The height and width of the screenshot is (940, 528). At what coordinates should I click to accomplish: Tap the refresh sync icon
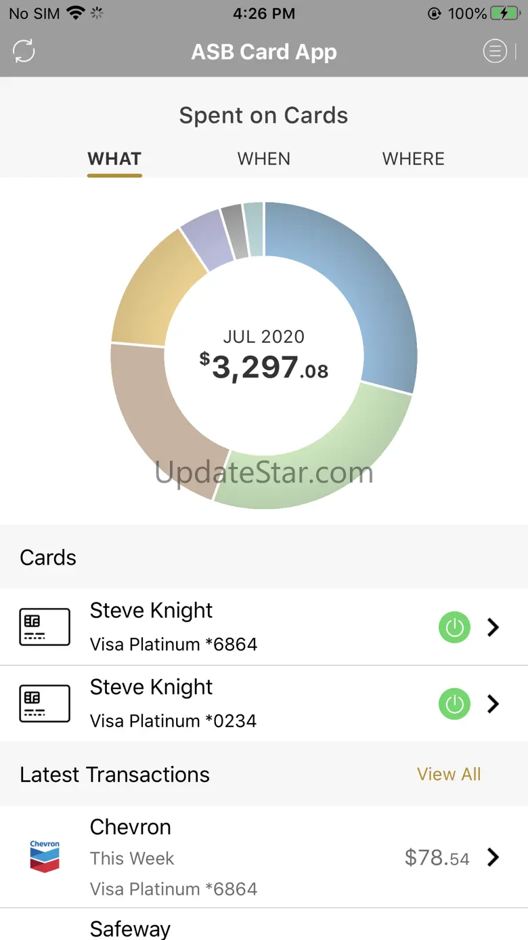click(24, 51)
